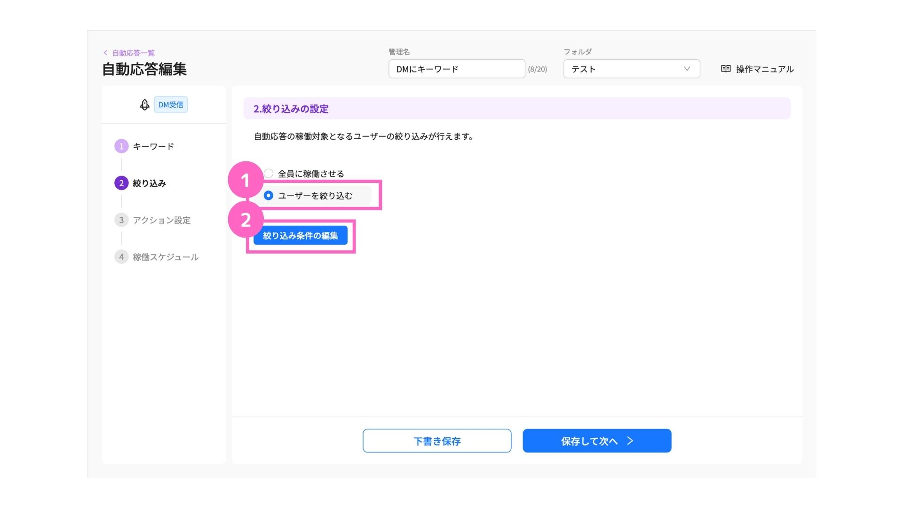Go back to 自動応答一覧 list
903x508 pixels.
(x=129, y=53)
